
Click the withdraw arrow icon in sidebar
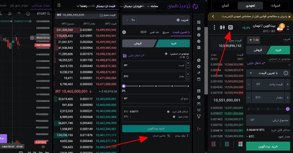pos(199,41)
